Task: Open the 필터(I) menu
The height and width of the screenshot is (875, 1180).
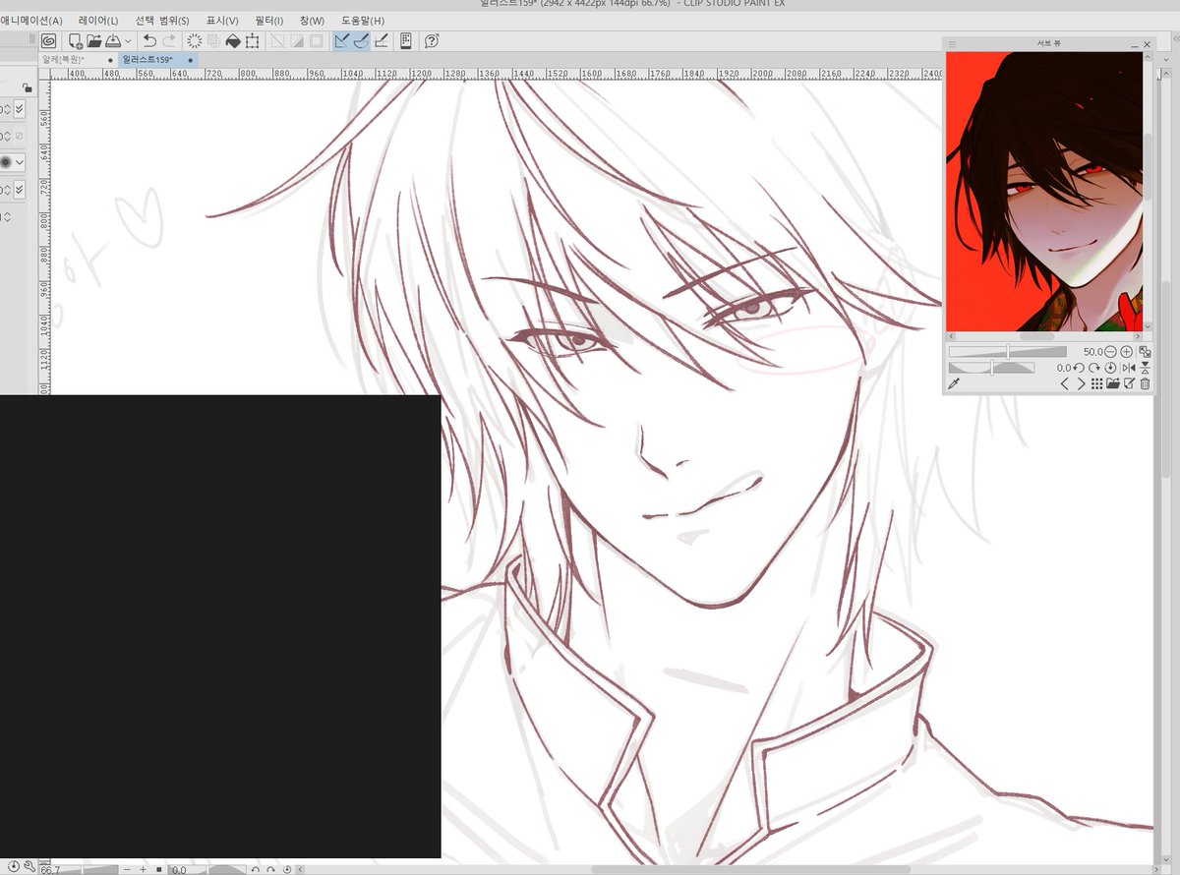Action: click(268, 21)
